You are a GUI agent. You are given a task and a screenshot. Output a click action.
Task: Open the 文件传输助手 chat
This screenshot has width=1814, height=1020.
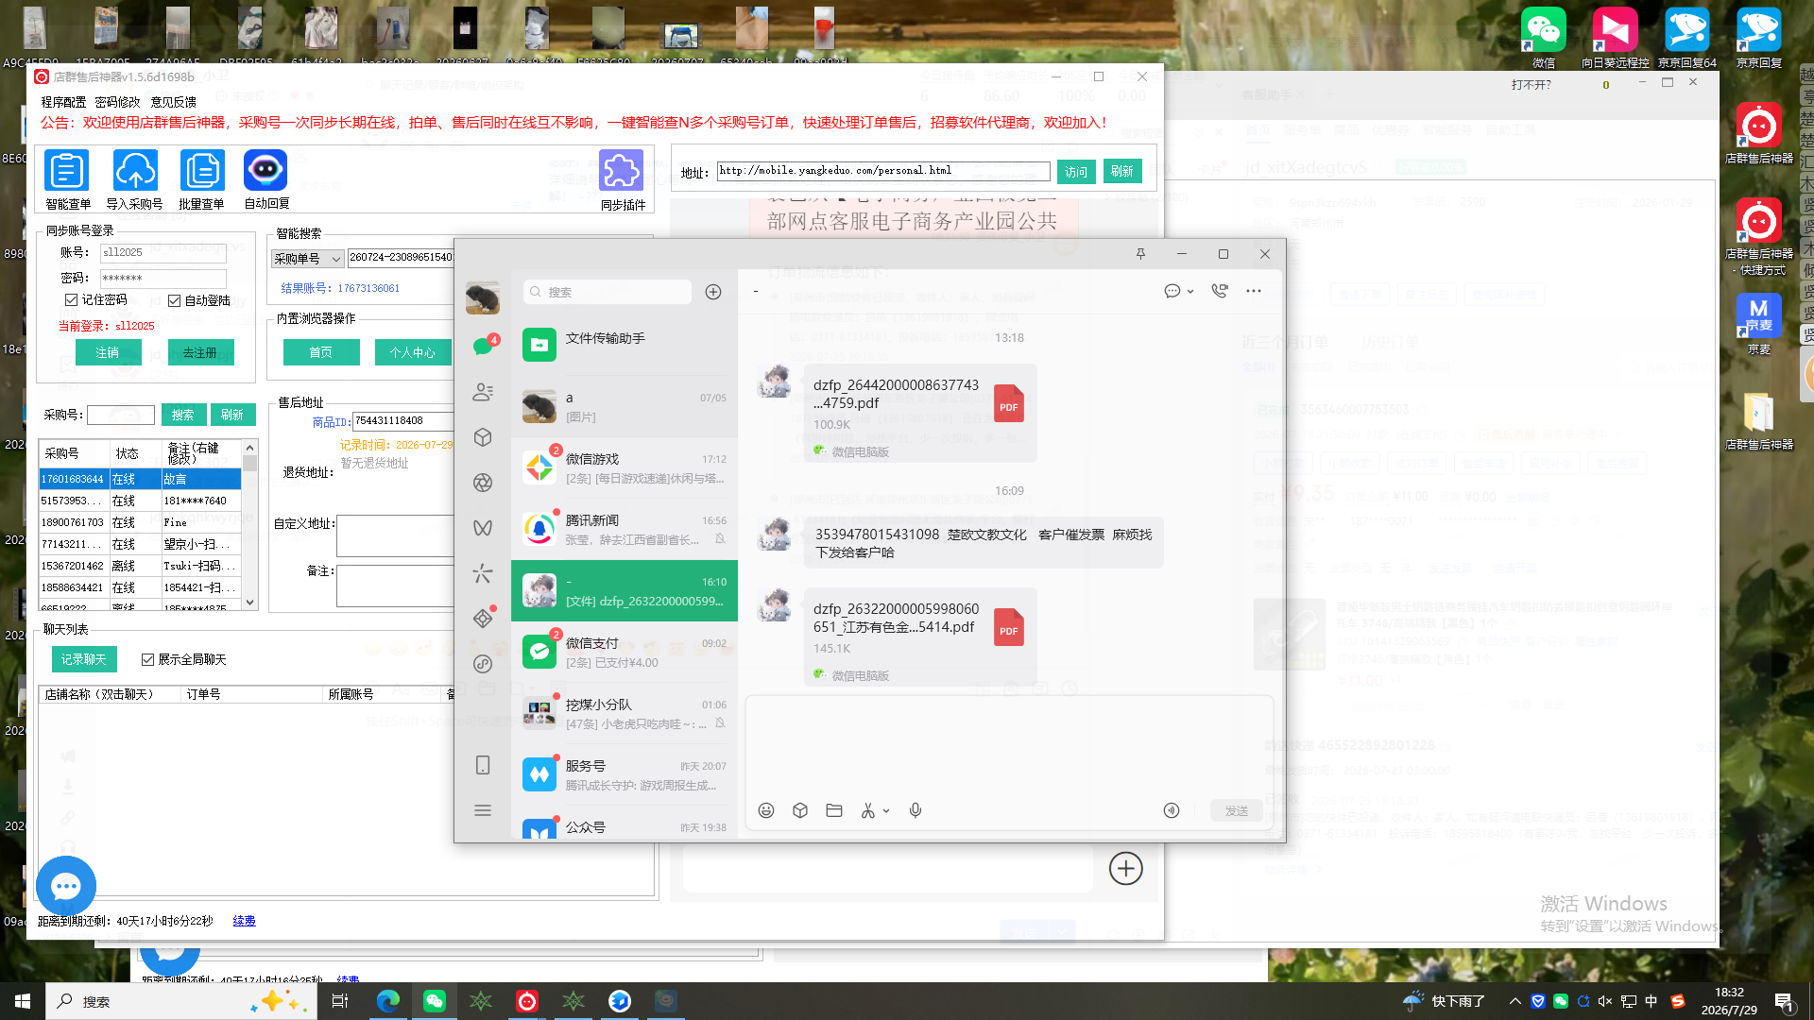tap(625, 345)
